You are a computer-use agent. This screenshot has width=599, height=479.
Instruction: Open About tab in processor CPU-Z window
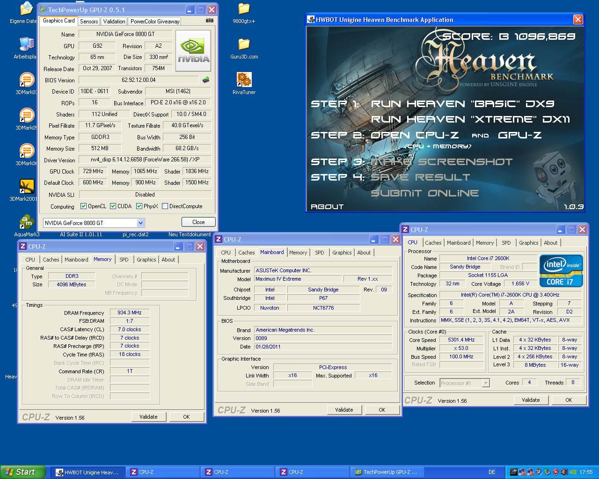pyautogui.click(x=551, y=243)
